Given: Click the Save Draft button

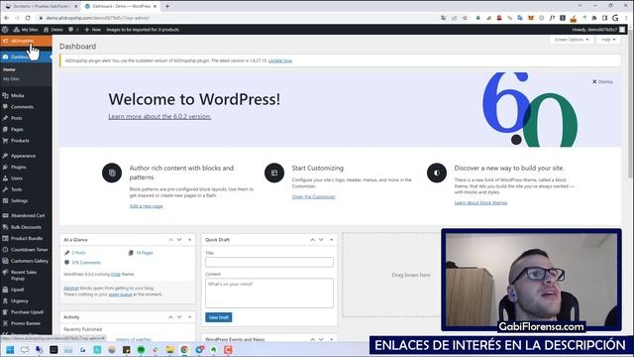Looking at the screenshot, I should point(219,317).
